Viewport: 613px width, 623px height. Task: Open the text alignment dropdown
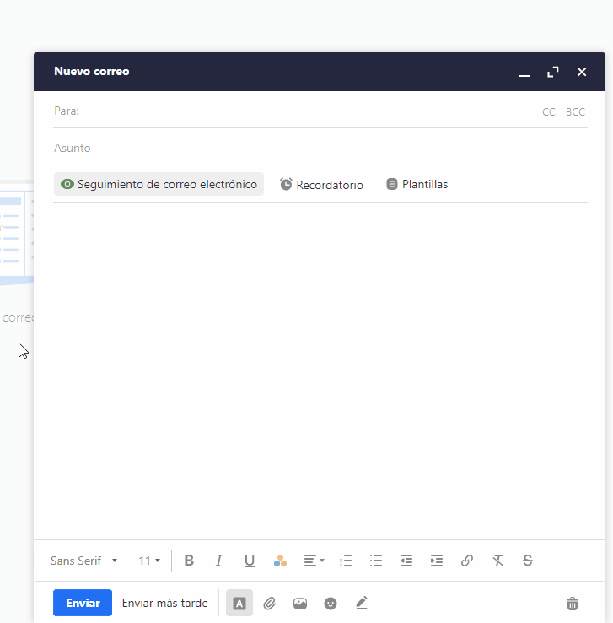coord(314,561)
